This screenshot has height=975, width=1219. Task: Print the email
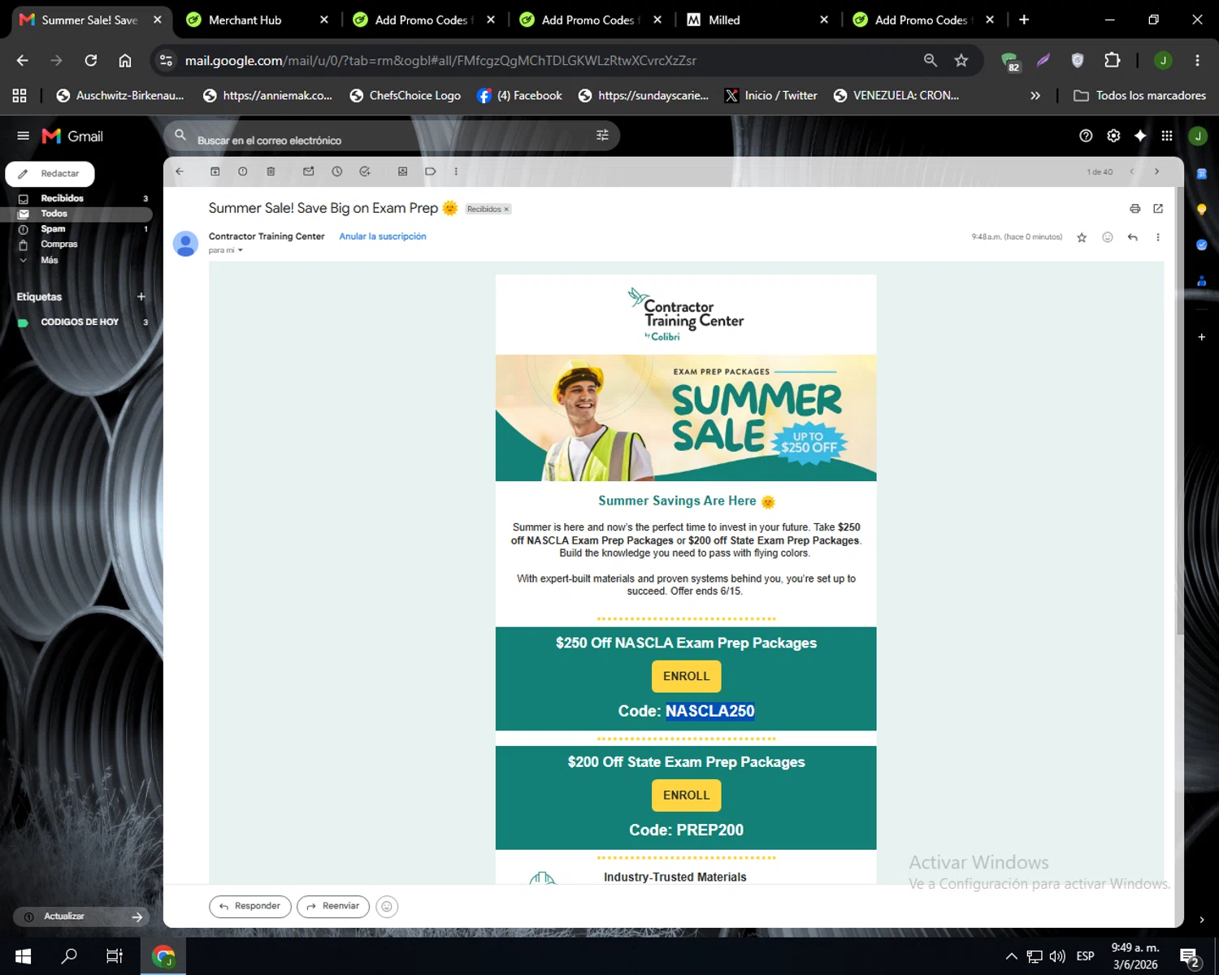(1135, 209)
